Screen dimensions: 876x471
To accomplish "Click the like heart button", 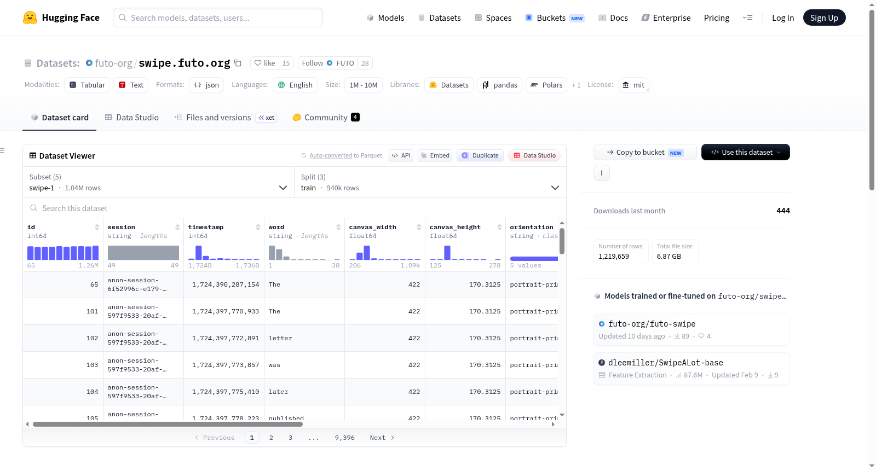I will tap(264, 63).
